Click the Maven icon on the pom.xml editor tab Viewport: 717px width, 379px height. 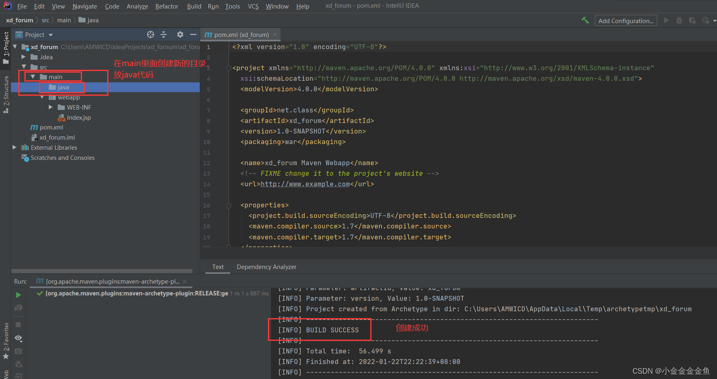click(x=208, y=35)
